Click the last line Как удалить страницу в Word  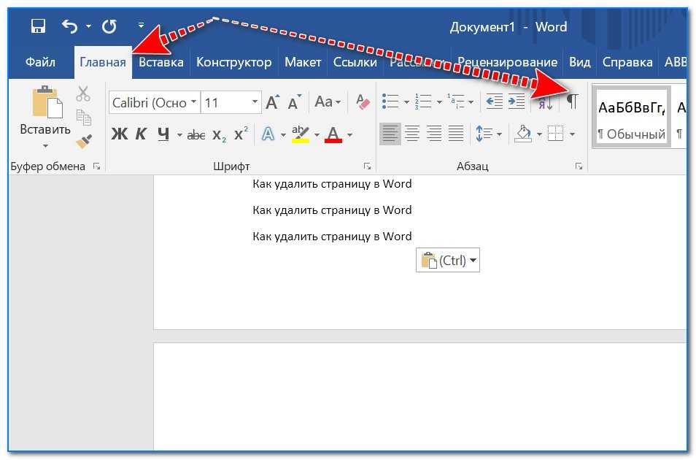tap(332, 236)
